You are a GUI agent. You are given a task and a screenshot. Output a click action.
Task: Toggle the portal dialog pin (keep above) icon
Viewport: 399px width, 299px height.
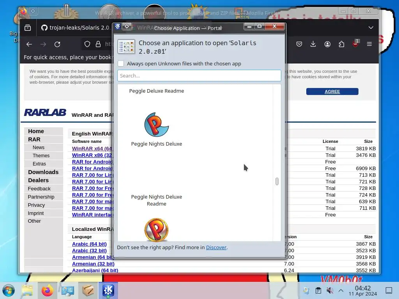[127, 26]
